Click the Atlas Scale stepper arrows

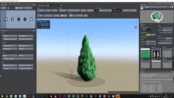pyautogui.click(x=172, y=28)
